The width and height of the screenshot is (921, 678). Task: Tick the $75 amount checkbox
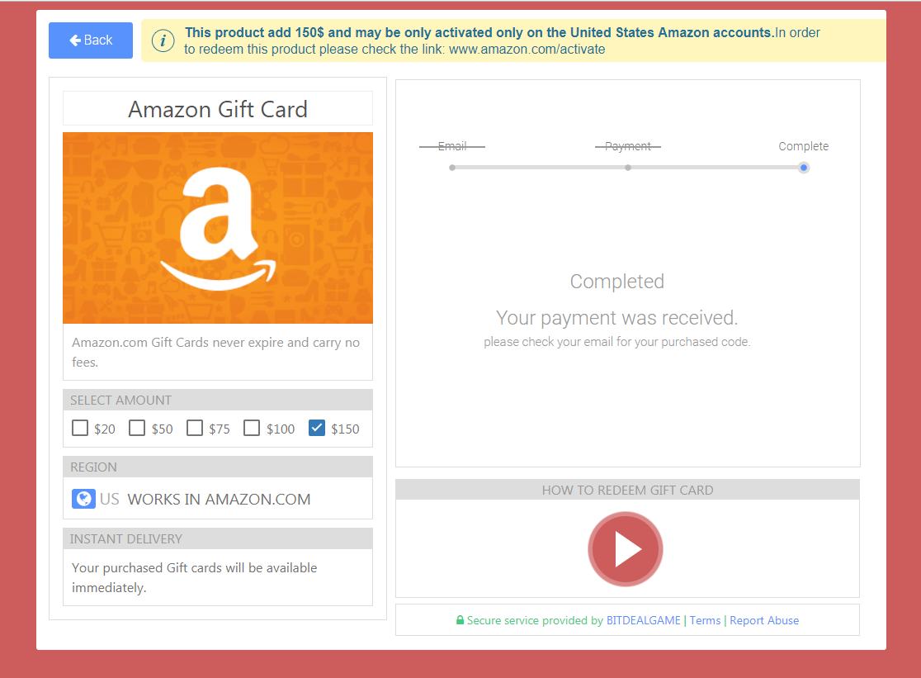point(195,428)
